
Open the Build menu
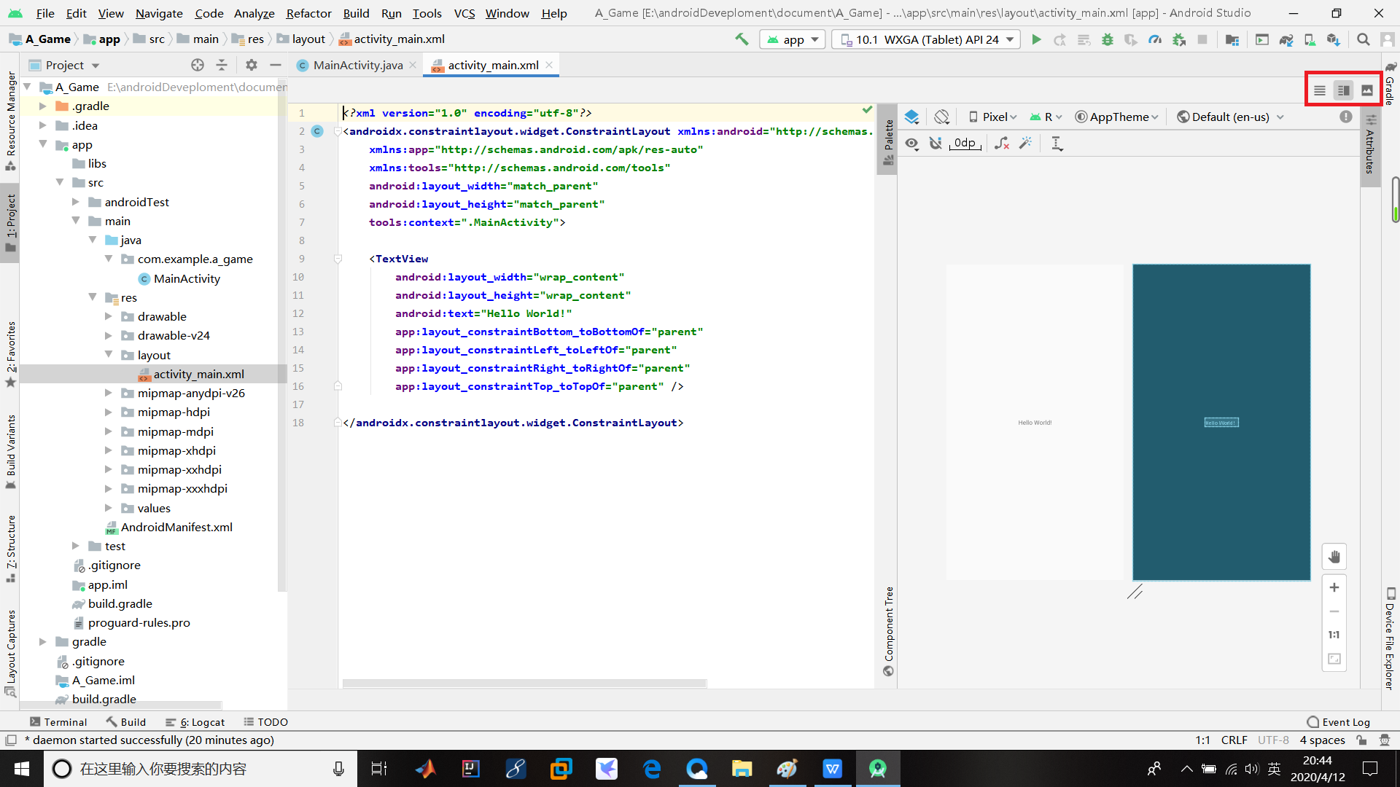[x=356, y=13]
